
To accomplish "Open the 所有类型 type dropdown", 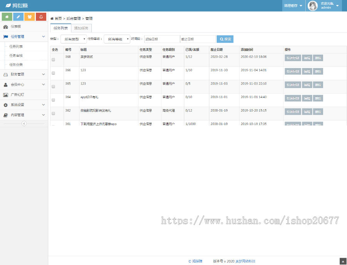I will coord(74,39).
